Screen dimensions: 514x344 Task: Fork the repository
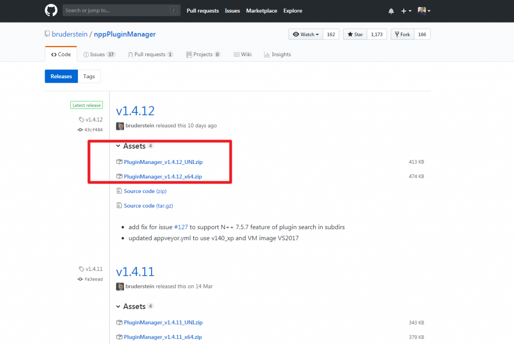[403, 35]
